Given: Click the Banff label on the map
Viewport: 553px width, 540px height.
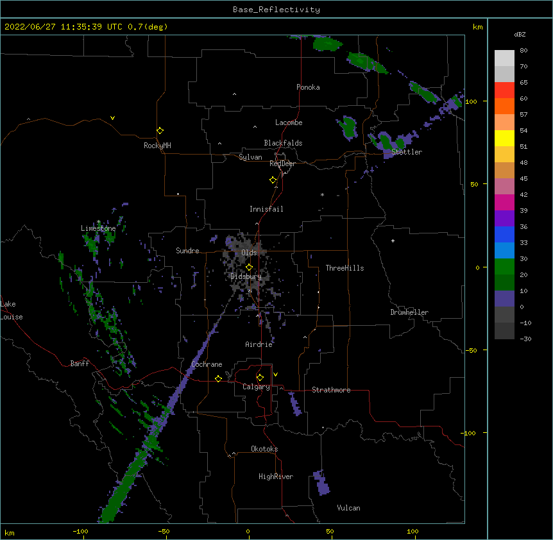Looking at the screenshot, I should click(x=80, y=364).
